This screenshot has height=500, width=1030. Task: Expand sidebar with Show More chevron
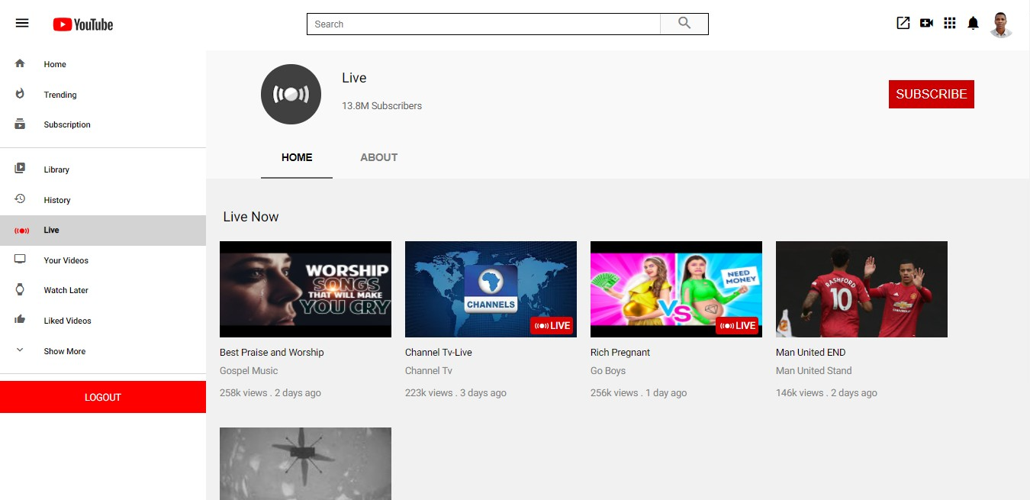click(x=20, y=350)
